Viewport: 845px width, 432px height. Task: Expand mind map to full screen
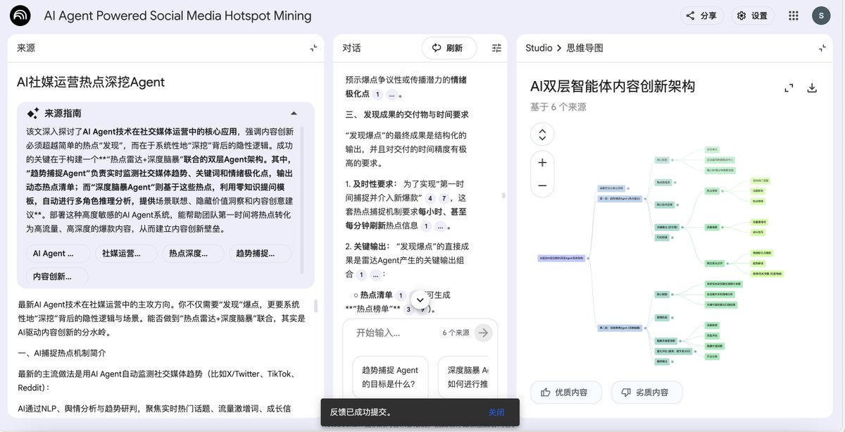pyautogui.click(x=789, y=88)
